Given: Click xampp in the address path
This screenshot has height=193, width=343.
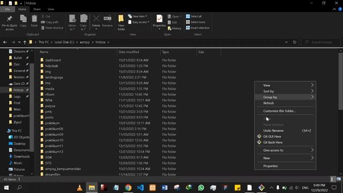Looking at the screenshot, I should click(x=85, y=42).
